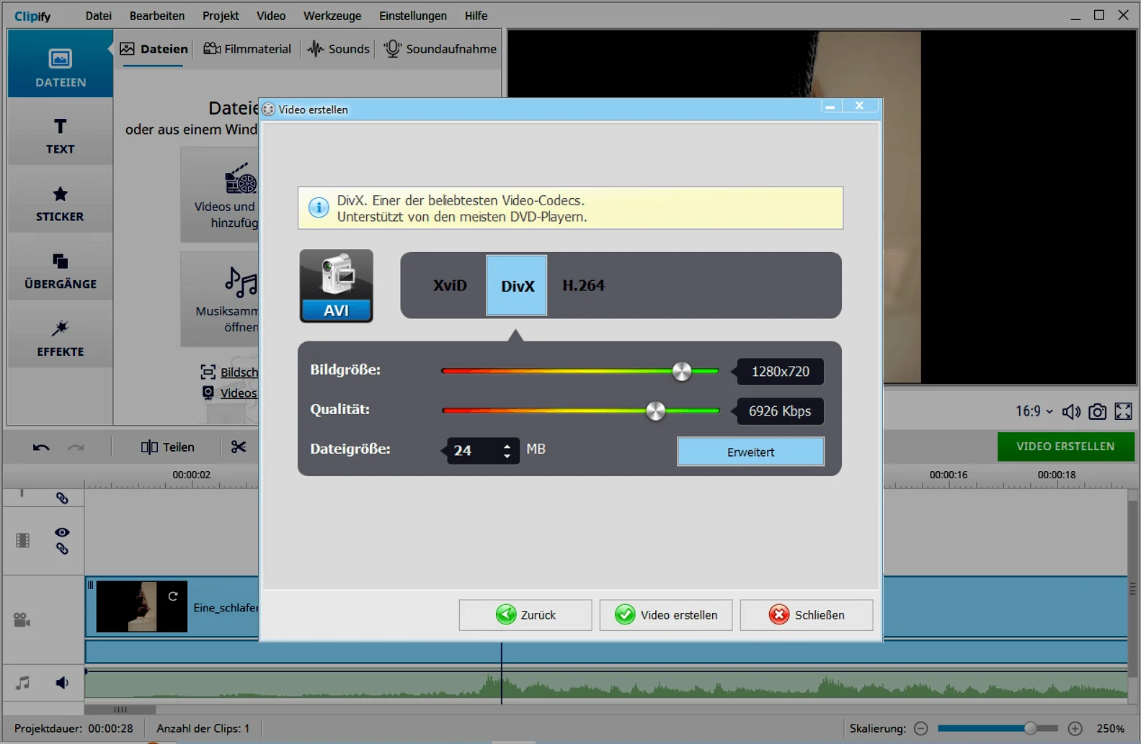The width and height of the screenshot is (1141, 744).
Task: Open the Werkzeuge menu
Action: (x=332, y=16)
